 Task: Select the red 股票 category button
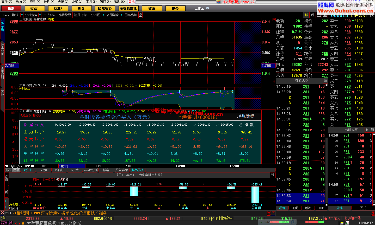(11, 8)
